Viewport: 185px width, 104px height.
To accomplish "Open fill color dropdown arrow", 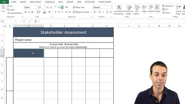I will click(x=47, y=12).
